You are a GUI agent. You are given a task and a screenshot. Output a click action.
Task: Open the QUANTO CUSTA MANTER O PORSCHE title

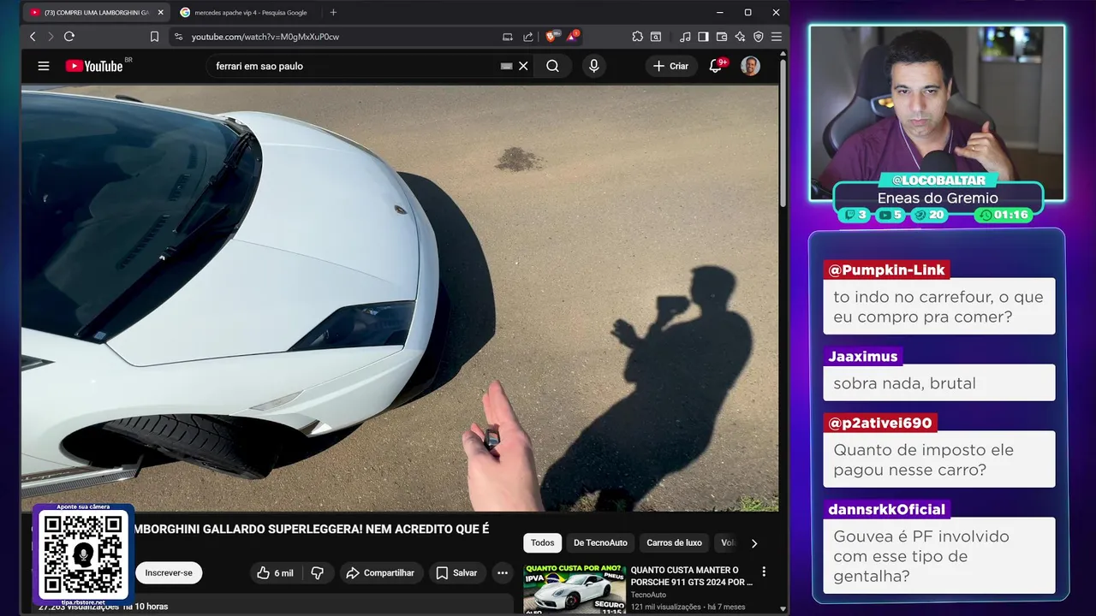pyautogui.click(x=691, y=576)
